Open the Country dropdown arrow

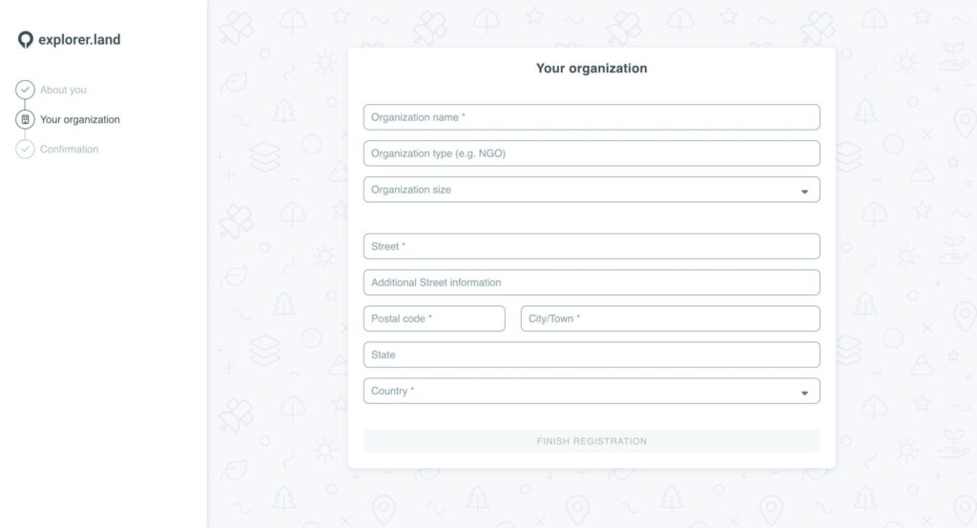pyautogui.click(x=804, y=392)
